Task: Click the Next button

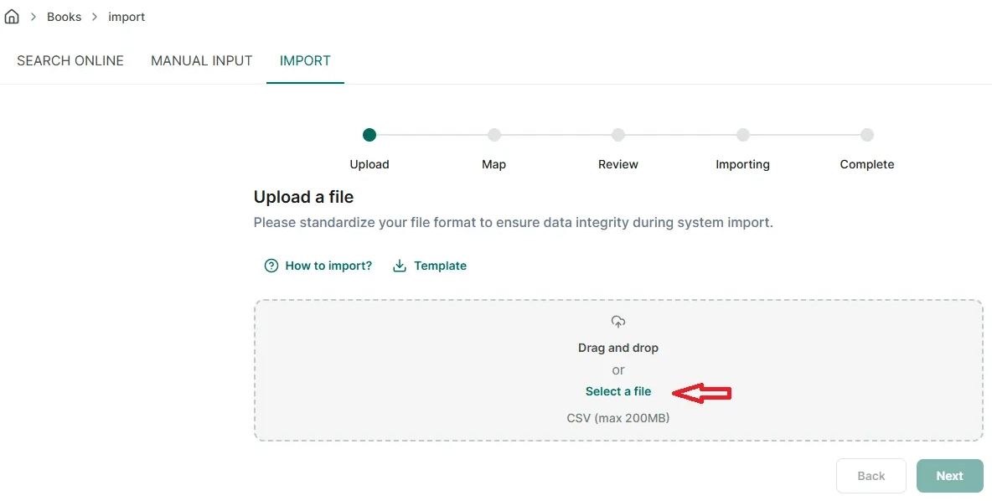Action: [x=949, y=476]
